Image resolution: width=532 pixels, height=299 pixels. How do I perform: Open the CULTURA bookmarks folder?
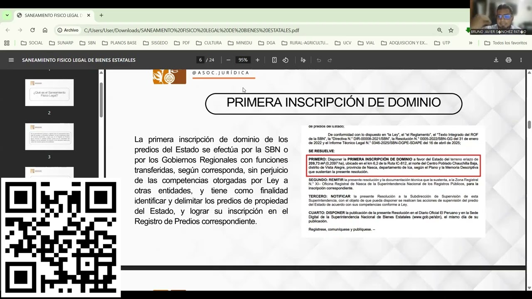pos(209,43)
